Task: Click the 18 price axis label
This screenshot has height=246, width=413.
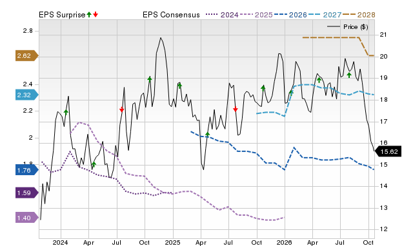Action: pyautogui.click(x=383, y=100)
